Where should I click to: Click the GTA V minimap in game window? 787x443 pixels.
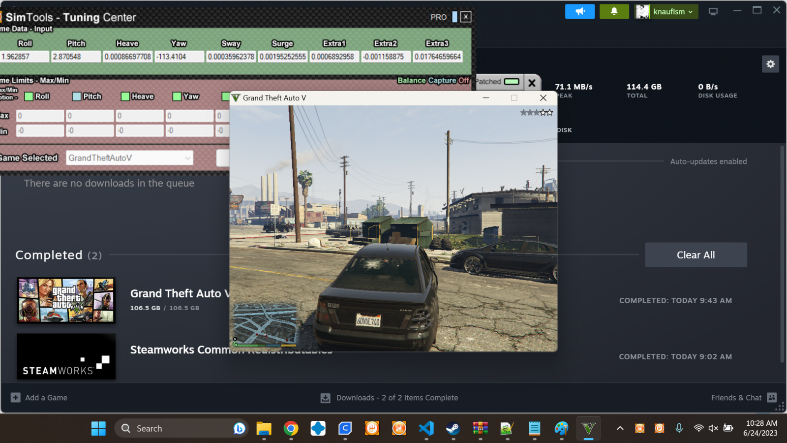(x=265, y=323)
